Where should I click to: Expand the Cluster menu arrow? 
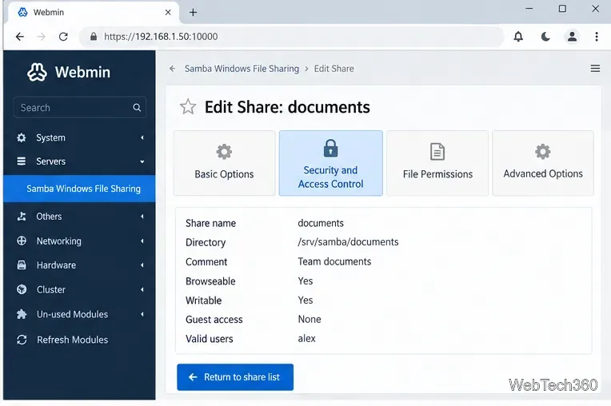(x=142, y=289)
